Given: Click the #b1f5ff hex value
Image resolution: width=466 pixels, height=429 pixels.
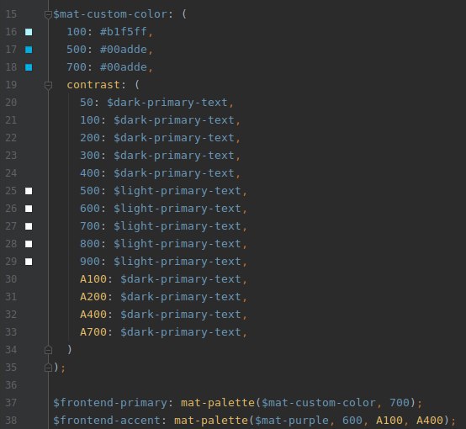Looking at the screenshot, I should [x=124, y=31].
